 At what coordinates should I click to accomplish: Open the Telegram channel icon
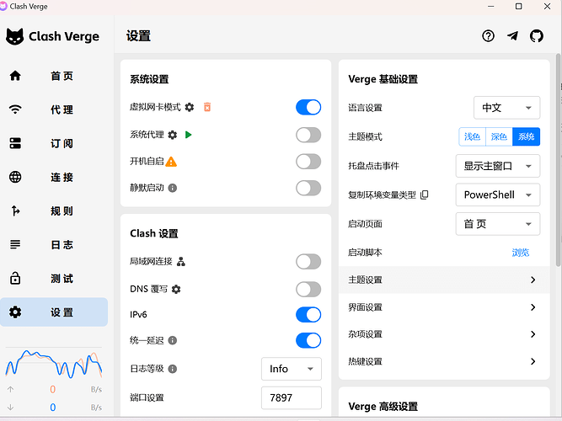tap(512, 36)
